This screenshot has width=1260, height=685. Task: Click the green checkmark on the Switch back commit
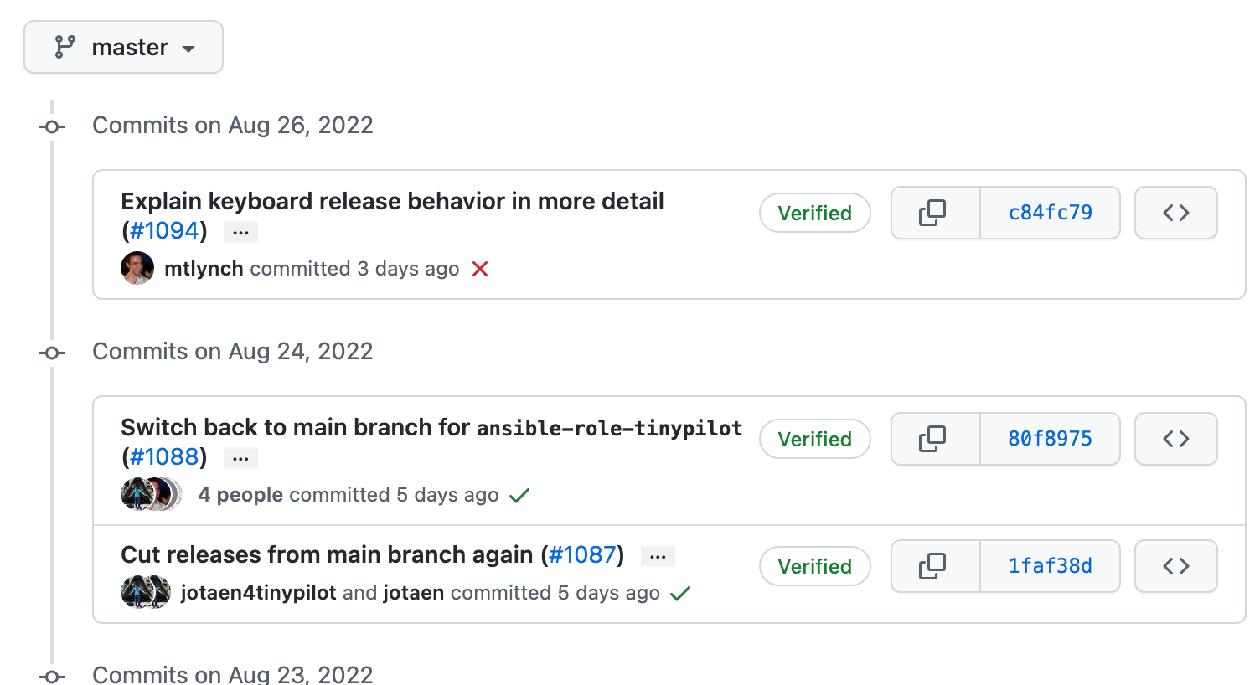coord(519,495)
